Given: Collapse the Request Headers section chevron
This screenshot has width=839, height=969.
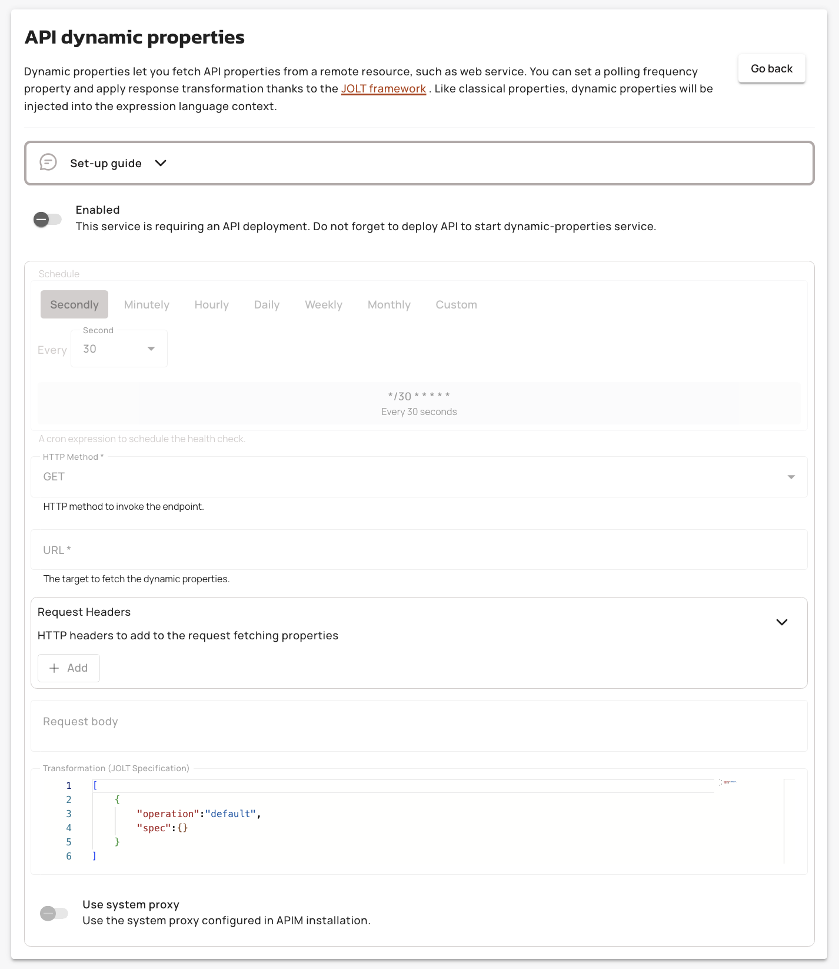Looking at the screenshot, I should pyautogui.click(x=781, y=622).
